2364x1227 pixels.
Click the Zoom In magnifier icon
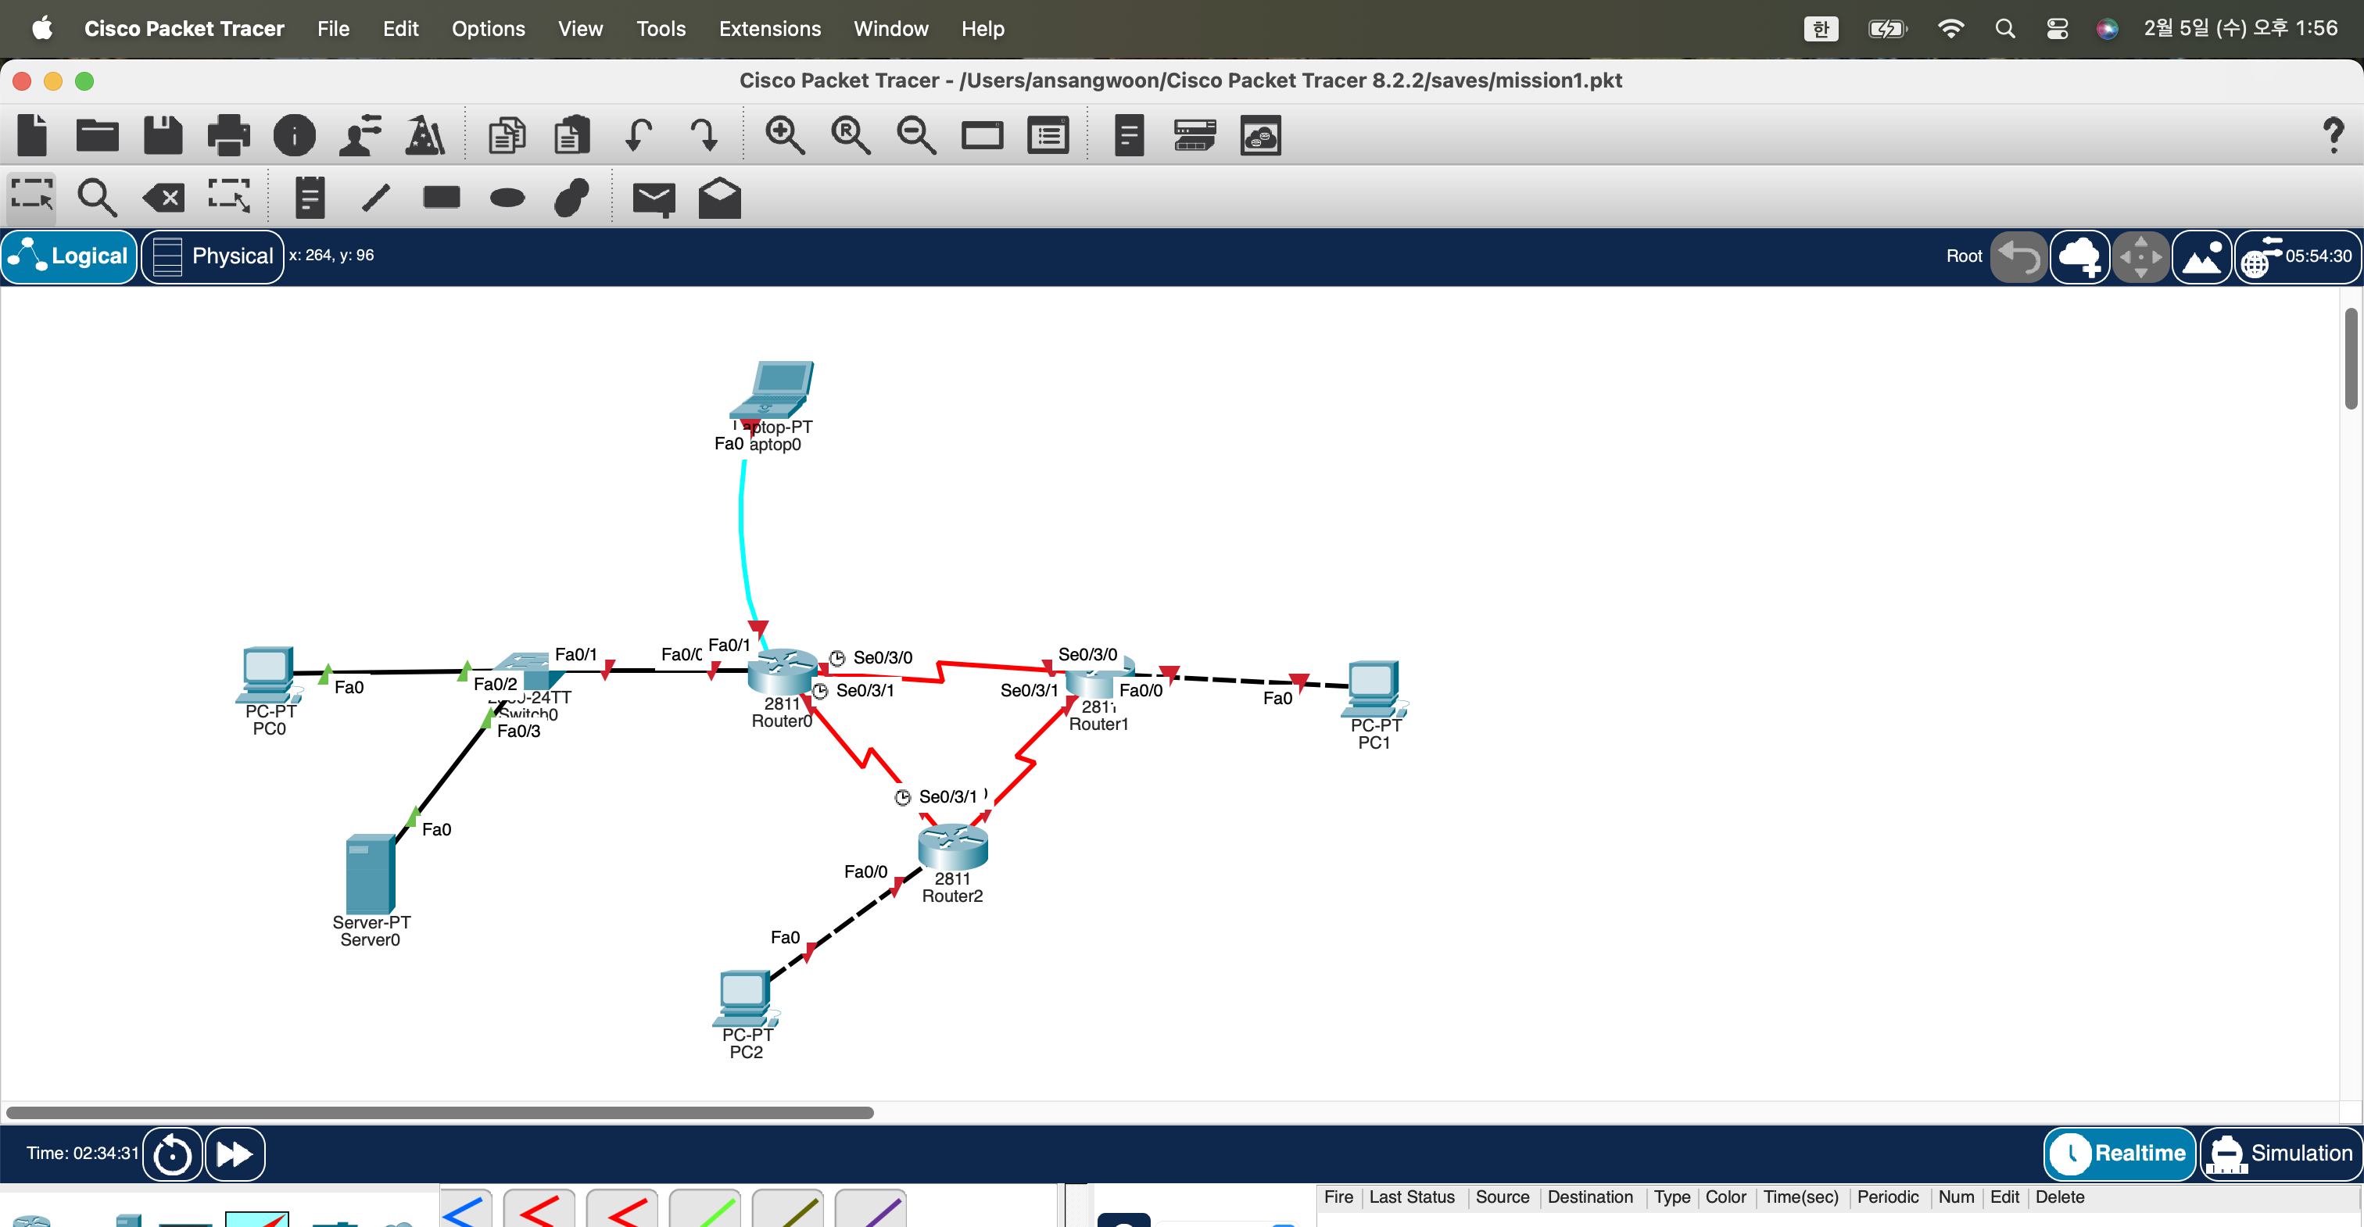784,136
